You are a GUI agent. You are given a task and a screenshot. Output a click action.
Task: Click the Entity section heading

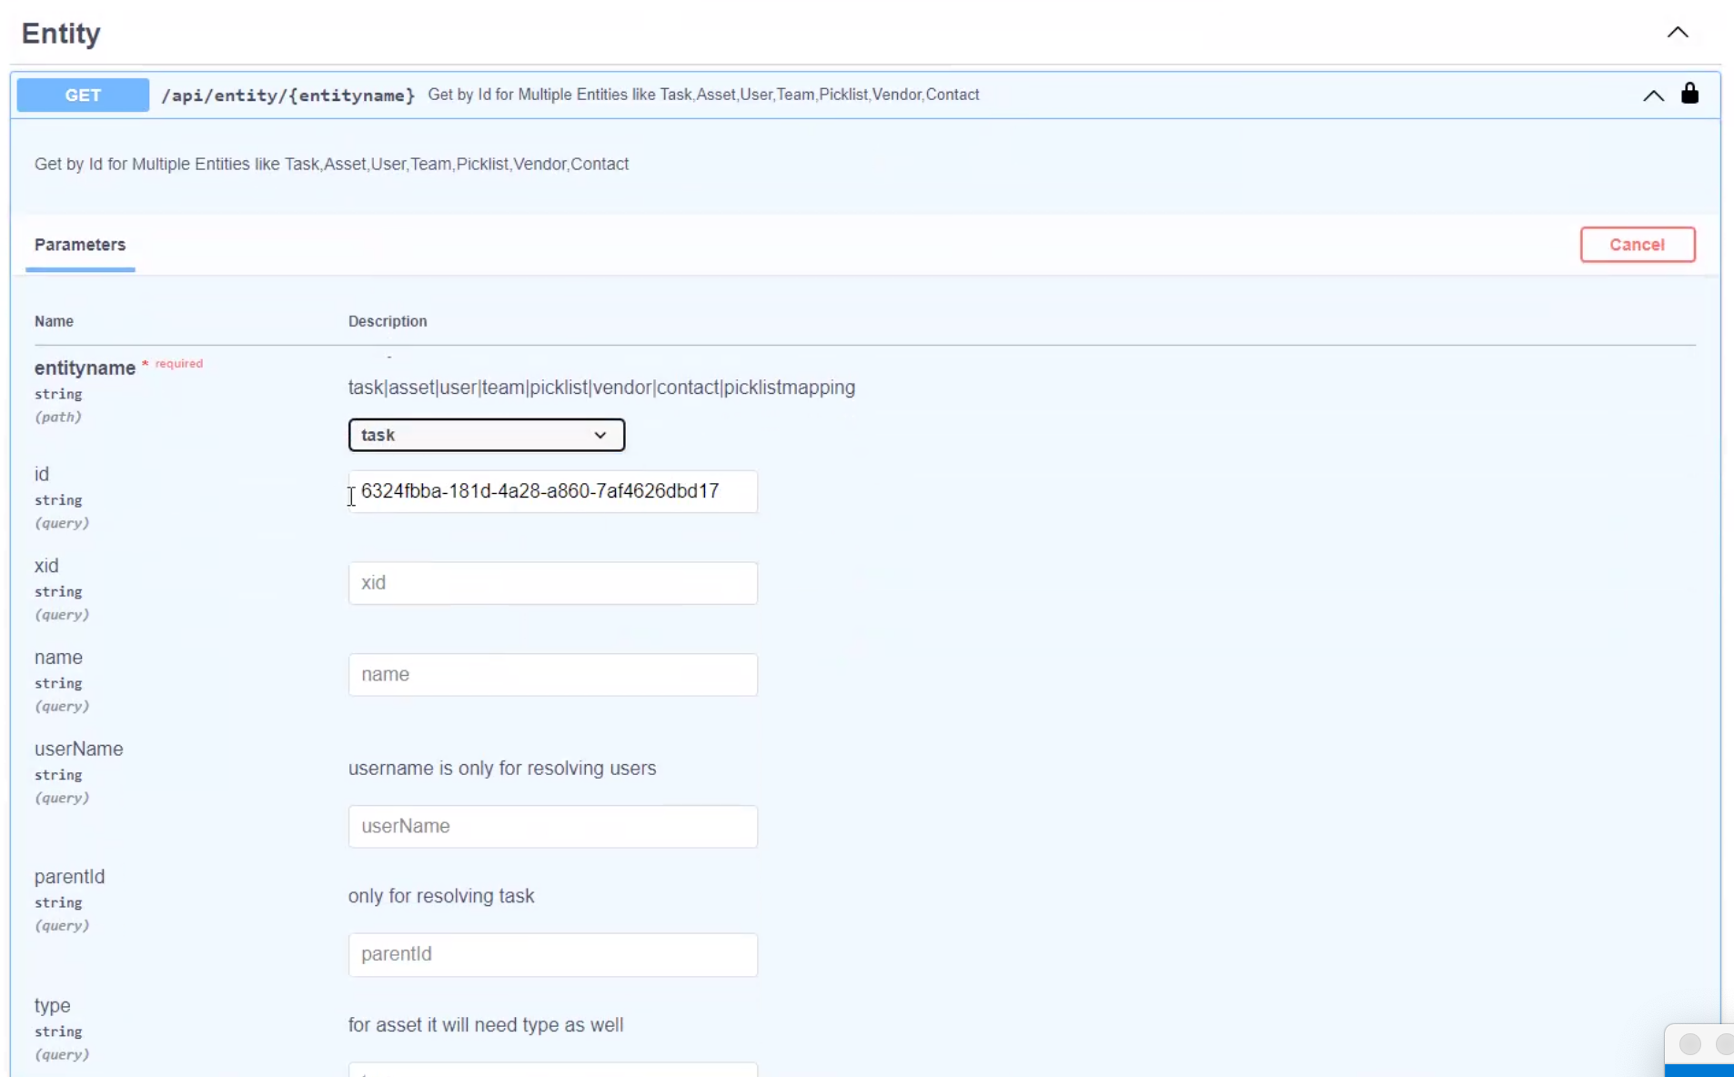click(x=61, y=34)
